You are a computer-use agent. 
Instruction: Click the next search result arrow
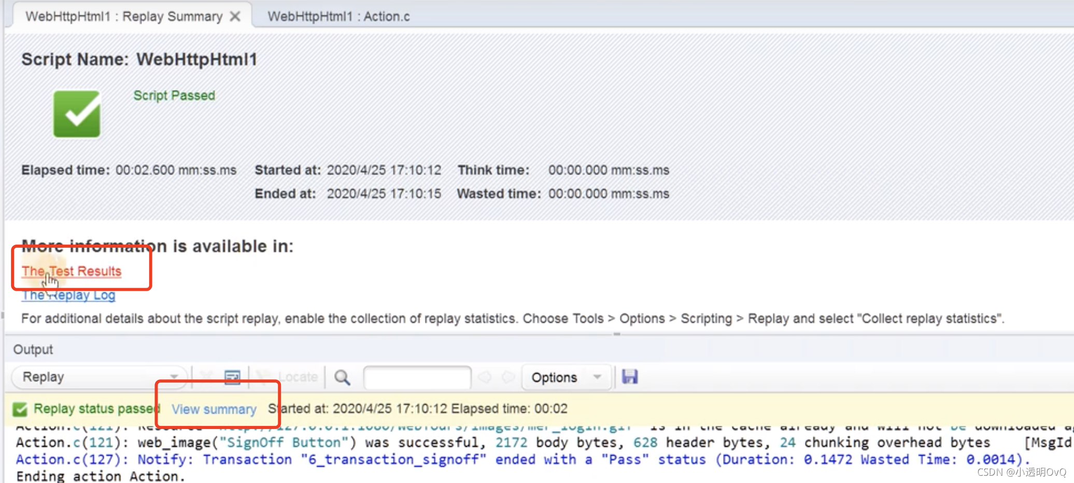pyautogui.click(x=508, y=377)
